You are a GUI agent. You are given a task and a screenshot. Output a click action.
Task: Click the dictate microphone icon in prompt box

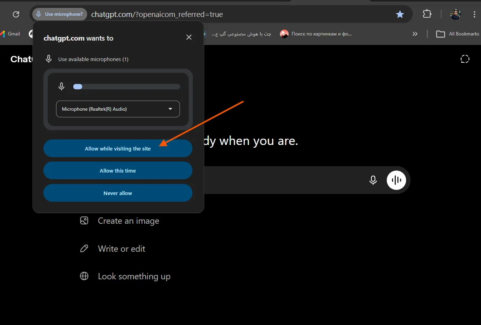click(x=373, y=180)
